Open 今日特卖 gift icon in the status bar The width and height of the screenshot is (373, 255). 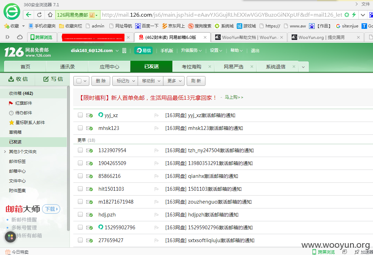point(8,252)
